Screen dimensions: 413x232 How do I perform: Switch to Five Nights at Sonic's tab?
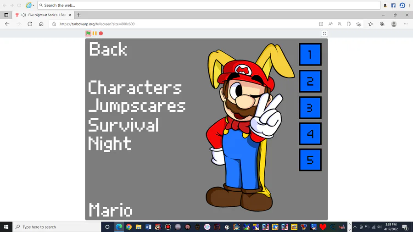(x=43, y=15)
